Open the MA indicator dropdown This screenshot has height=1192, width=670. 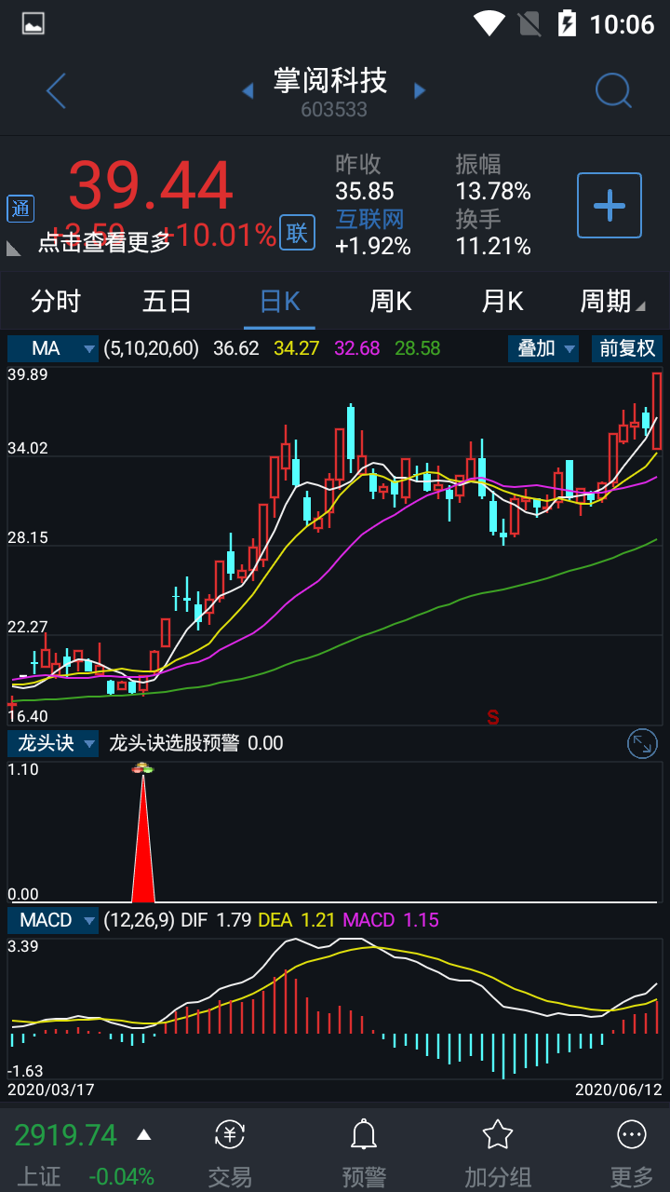53,348
